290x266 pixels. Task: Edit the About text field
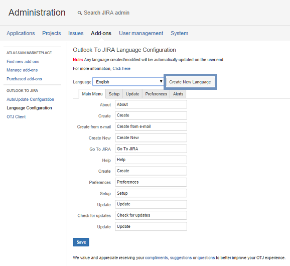click(151, 104)
